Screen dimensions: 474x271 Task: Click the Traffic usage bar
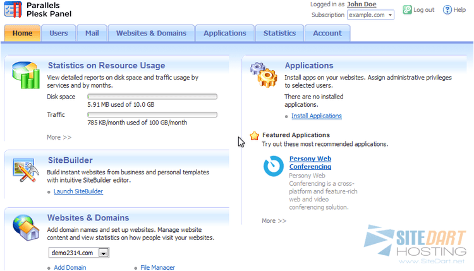152,115
